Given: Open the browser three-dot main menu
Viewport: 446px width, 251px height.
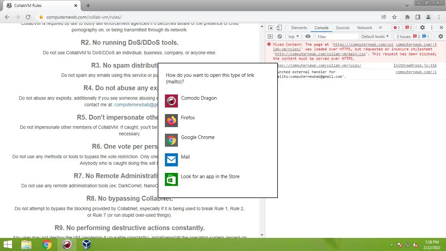Looking at the screenshot, I should [x=438, y=17].
